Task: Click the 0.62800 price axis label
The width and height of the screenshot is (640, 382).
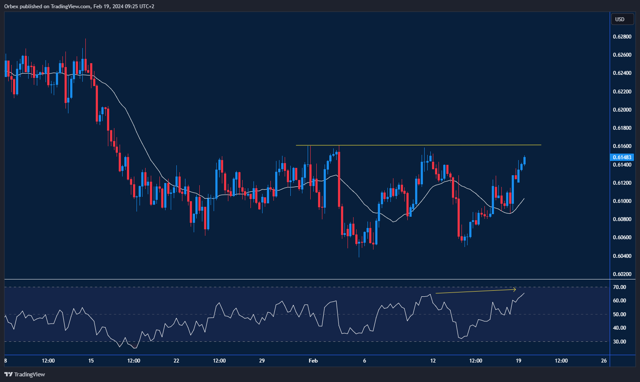Action: [622, 37]
